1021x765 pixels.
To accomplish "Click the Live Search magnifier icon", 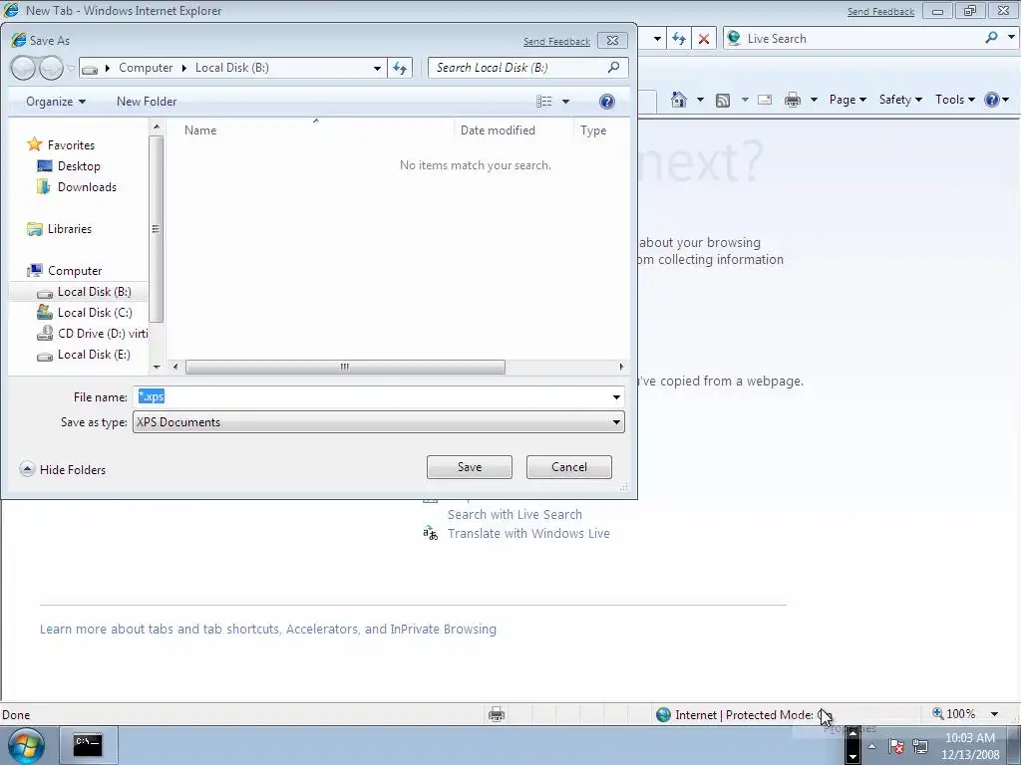I will 991,38.
